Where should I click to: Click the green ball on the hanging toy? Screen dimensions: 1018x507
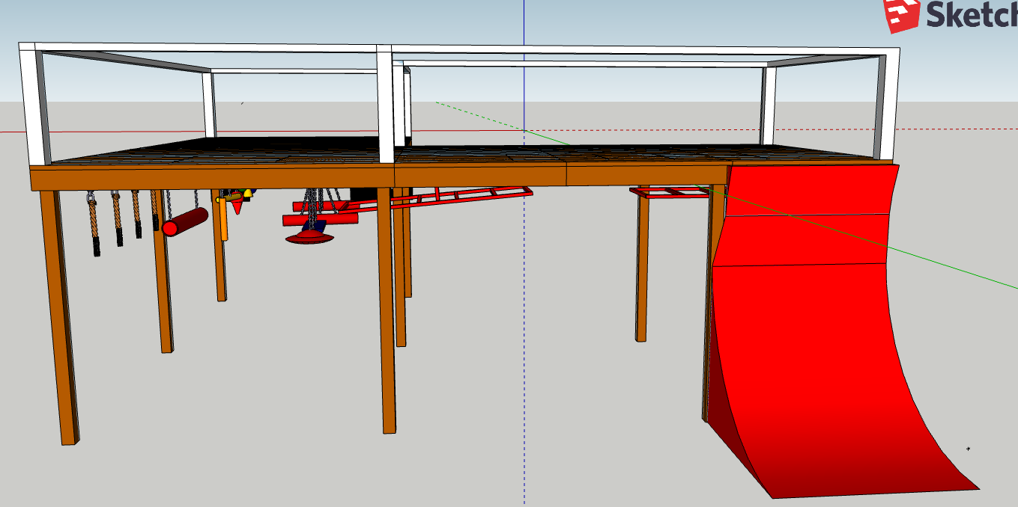point(242,191)
